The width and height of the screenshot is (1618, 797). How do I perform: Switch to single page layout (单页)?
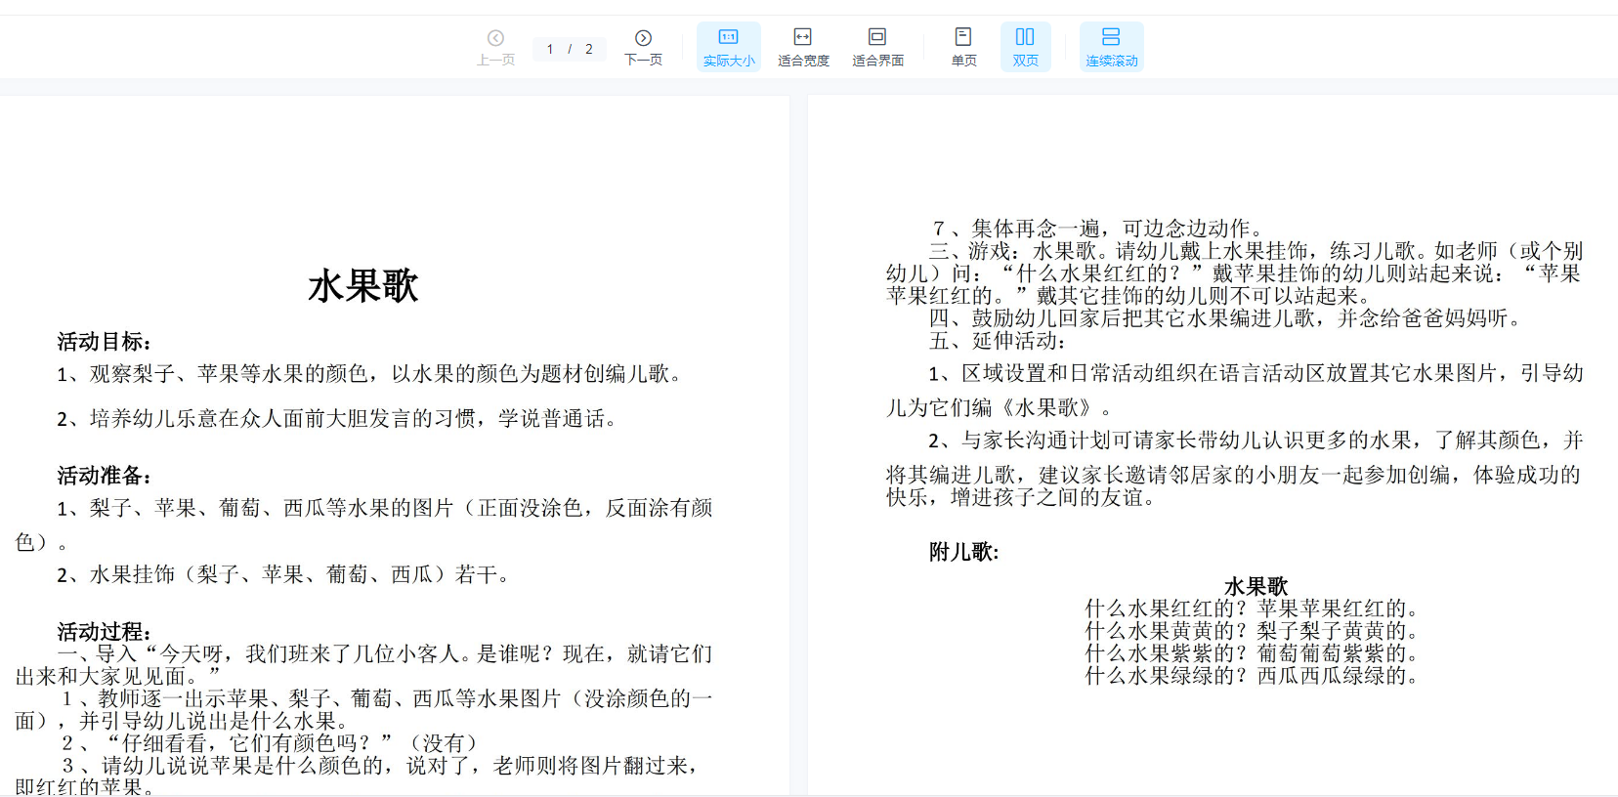tap(963, 47)
